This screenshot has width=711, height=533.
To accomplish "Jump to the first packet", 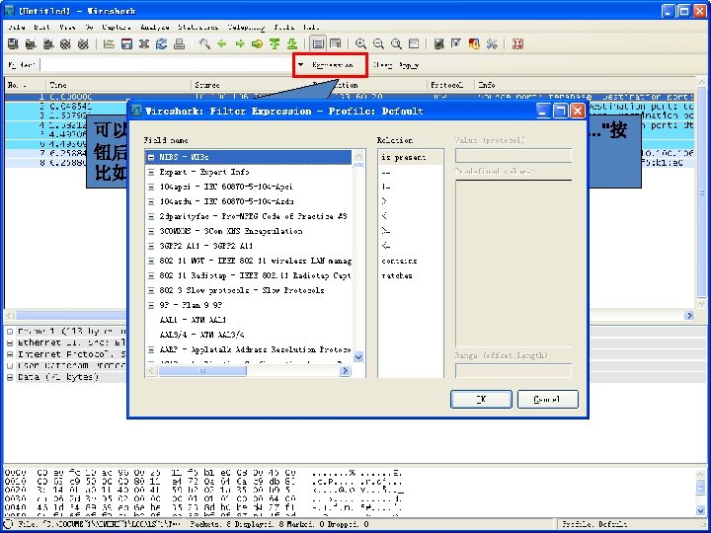I will click(x=275, y=44).
